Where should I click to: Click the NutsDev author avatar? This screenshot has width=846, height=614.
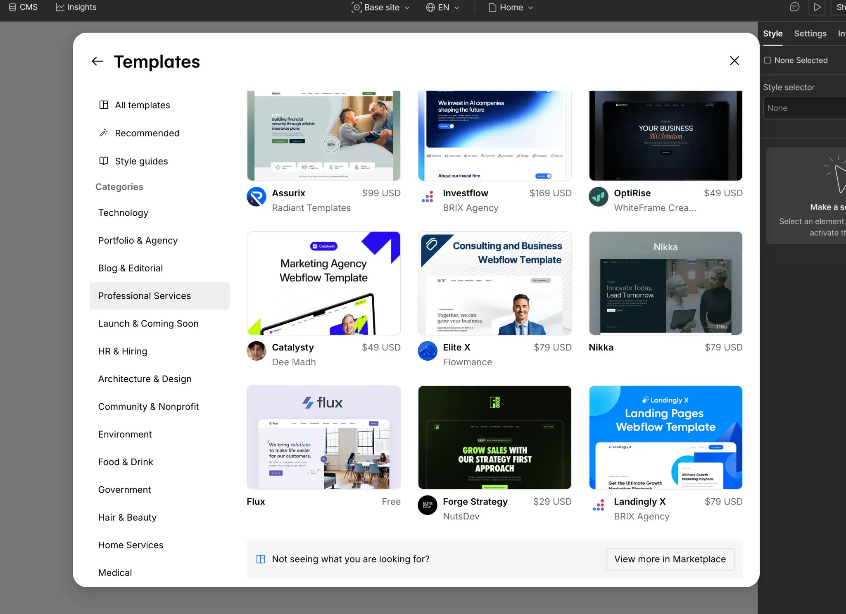click(x=428, y=505)
